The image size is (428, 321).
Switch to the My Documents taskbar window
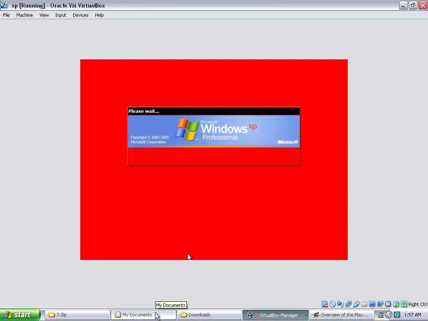(x=143, y=315)
